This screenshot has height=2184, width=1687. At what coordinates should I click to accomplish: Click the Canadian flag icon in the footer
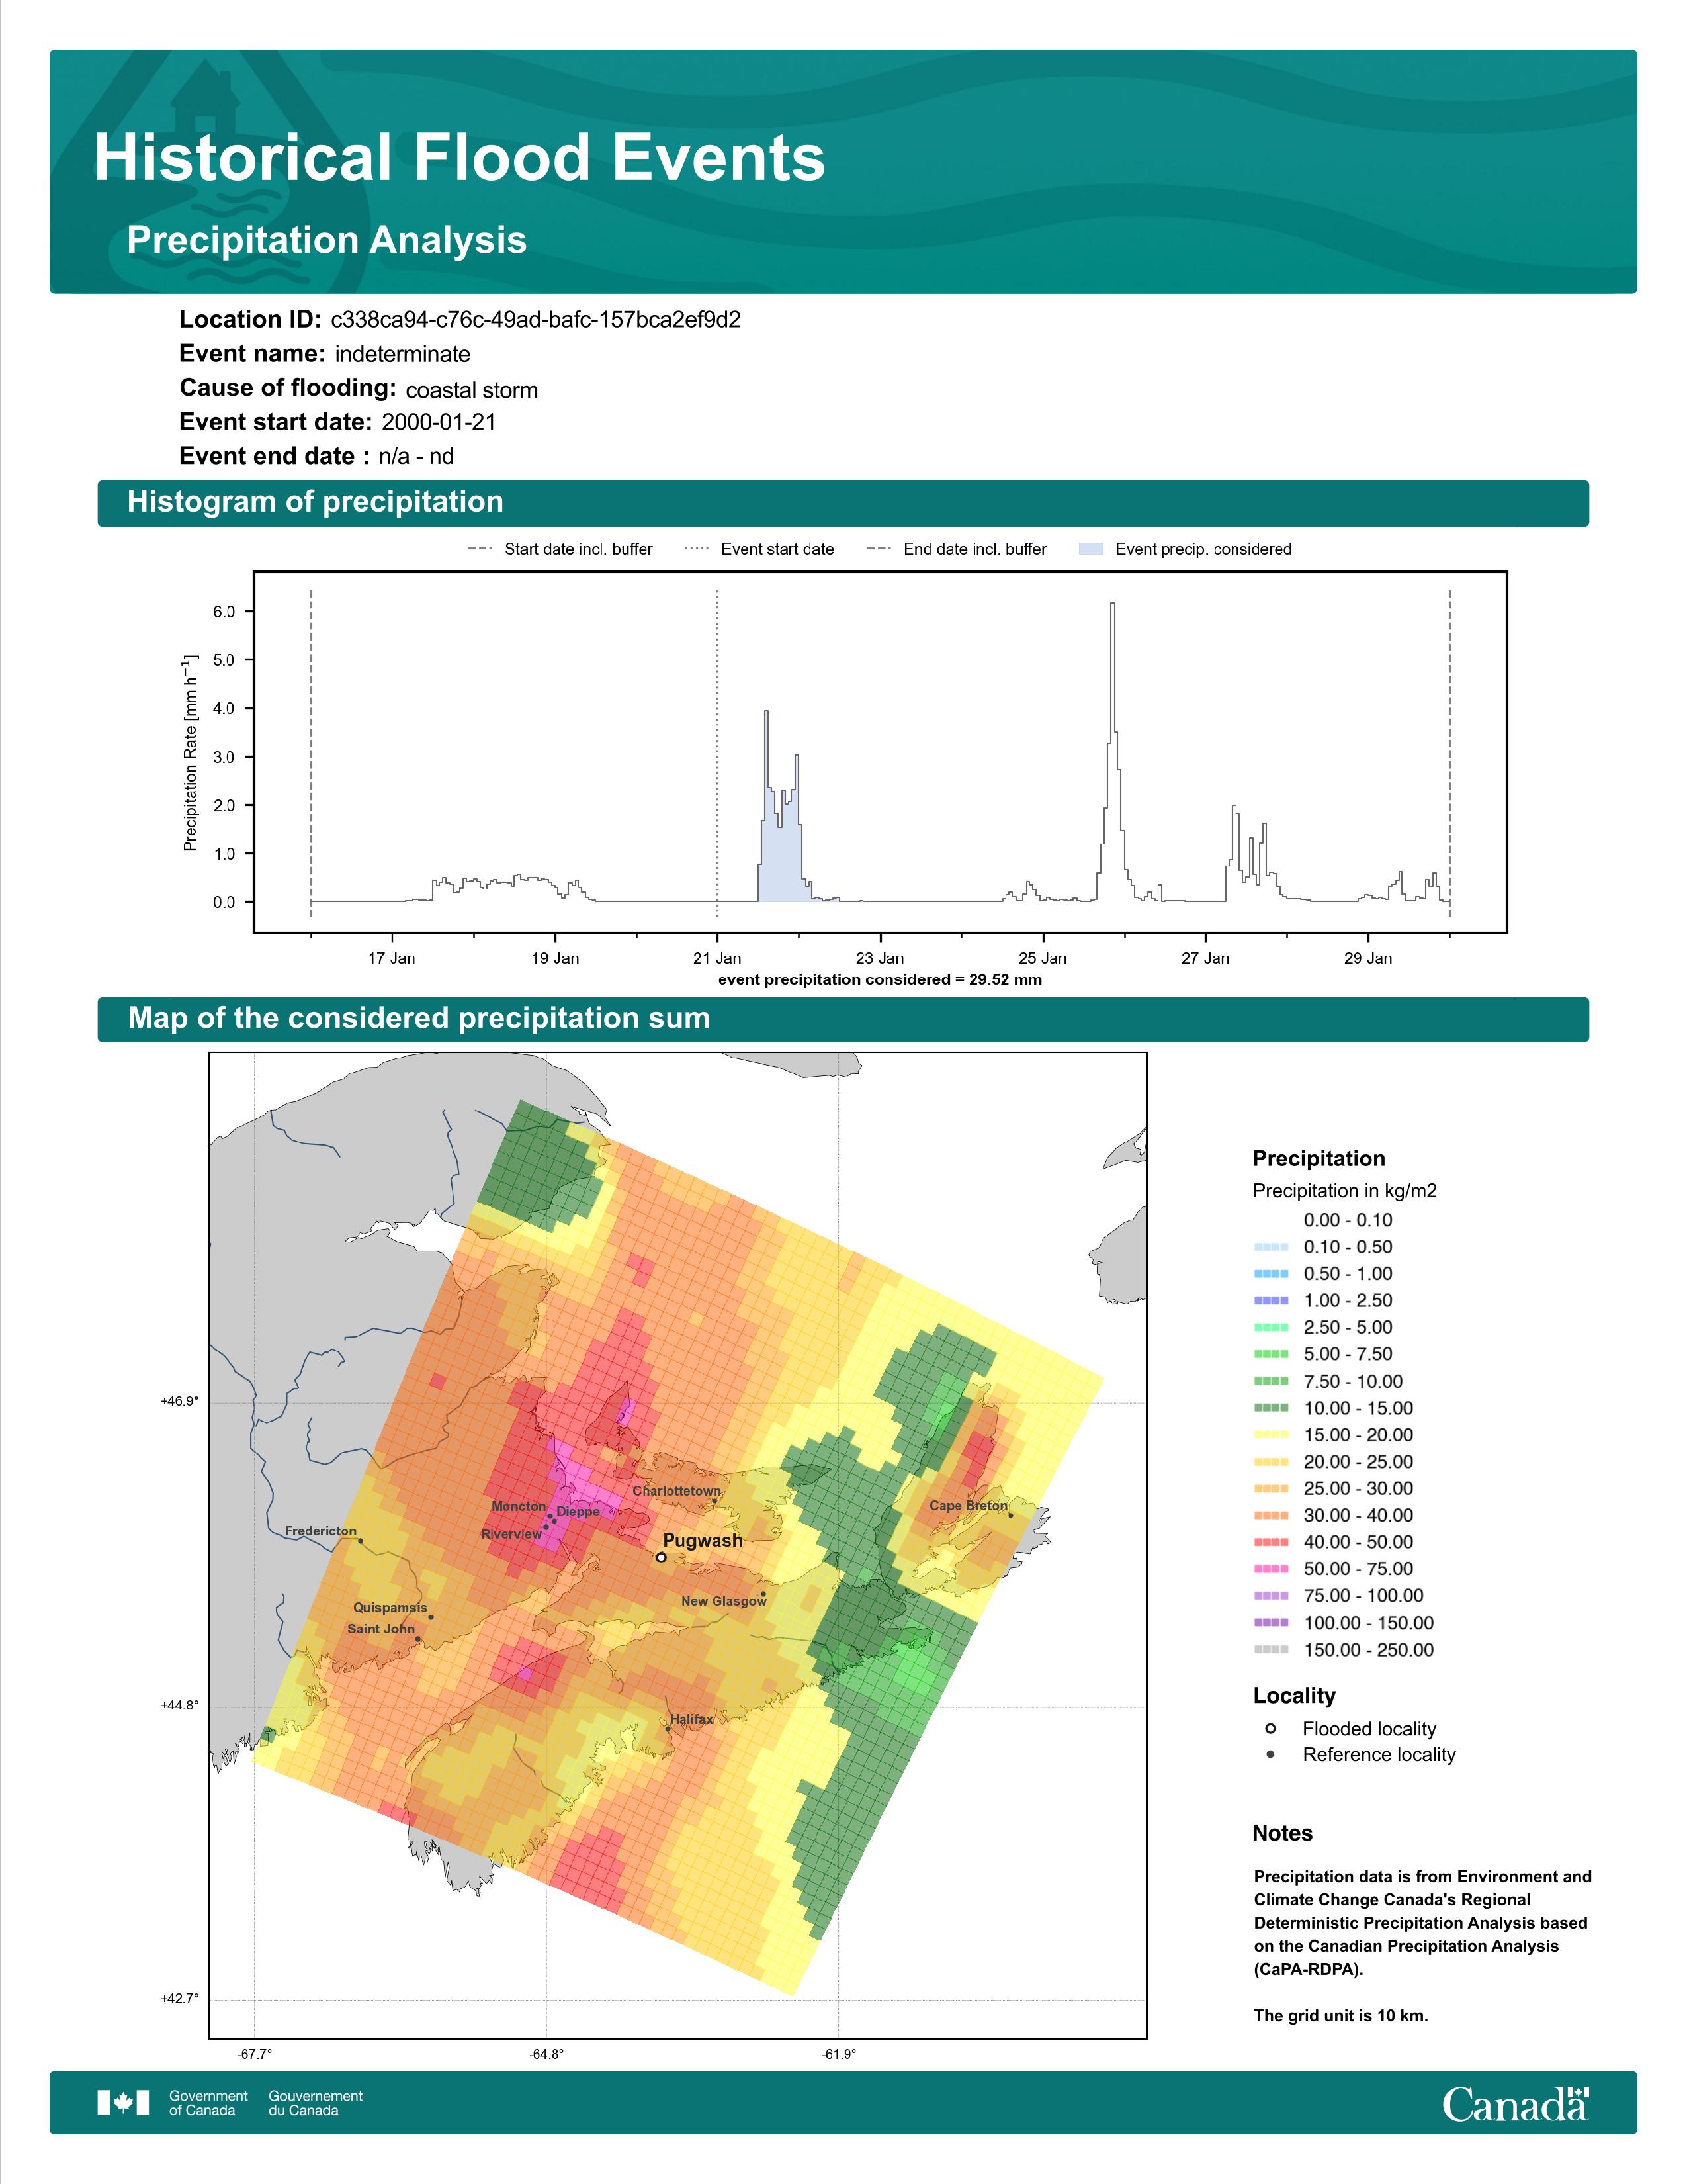point(123,2103)
